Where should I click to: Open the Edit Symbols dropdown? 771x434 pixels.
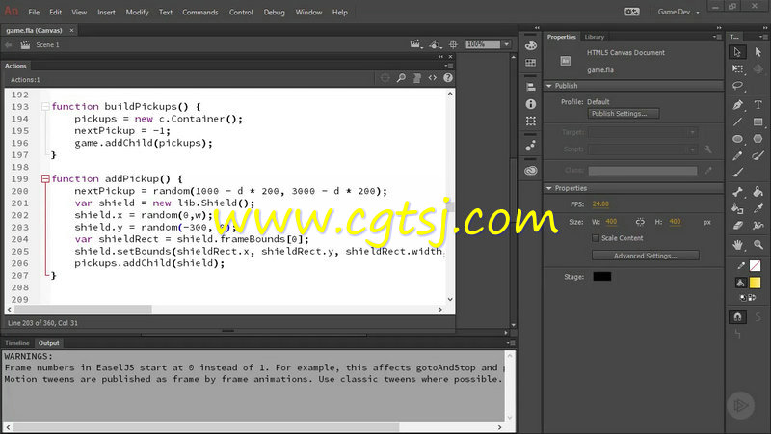pyautogui.click(x=435, y=44)
